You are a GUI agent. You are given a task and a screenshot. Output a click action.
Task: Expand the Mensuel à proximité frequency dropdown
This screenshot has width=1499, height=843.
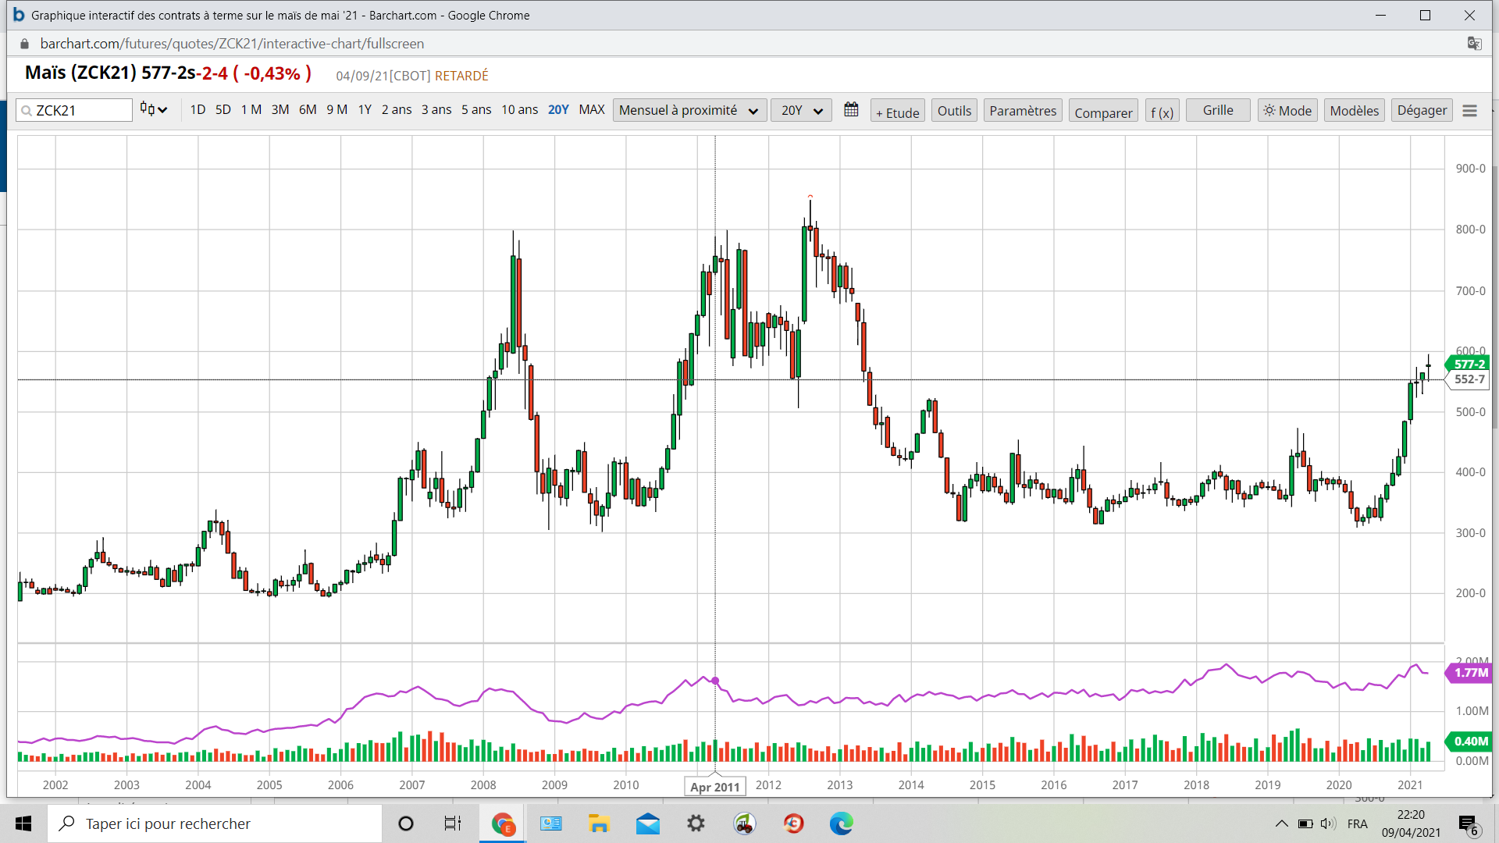(x=689, y=110)
